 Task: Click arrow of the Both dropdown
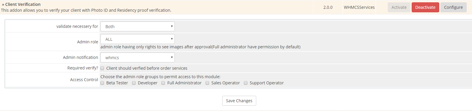tap(172, 26)
